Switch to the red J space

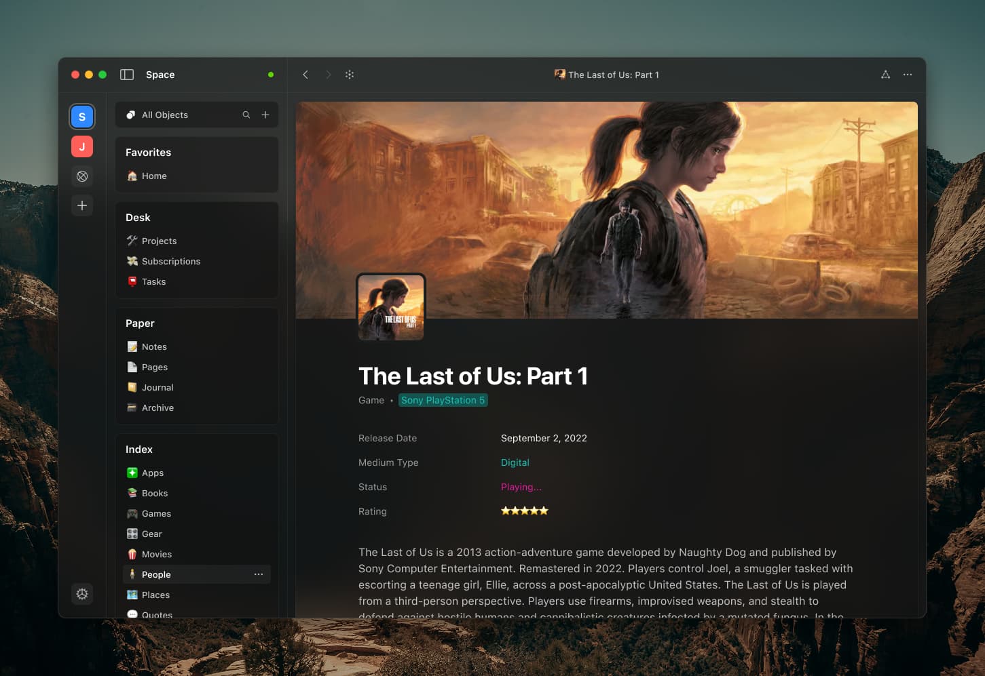(x=82, y=146)
